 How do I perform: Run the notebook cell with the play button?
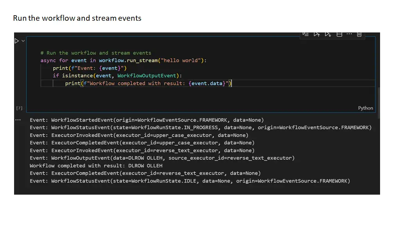point(16,40)
